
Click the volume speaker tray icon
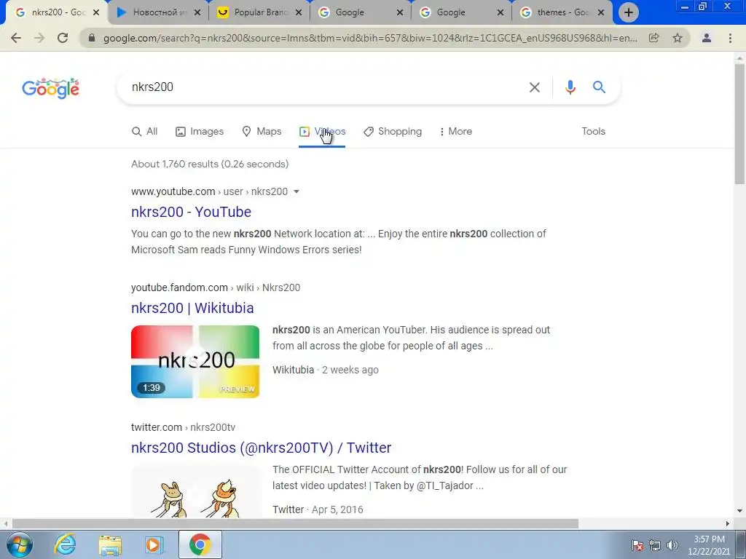coord(672,545)
